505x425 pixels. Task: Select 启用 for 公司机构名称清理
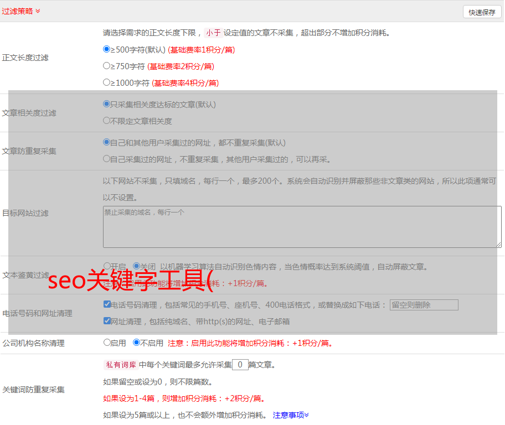click(x=107, y=342)
